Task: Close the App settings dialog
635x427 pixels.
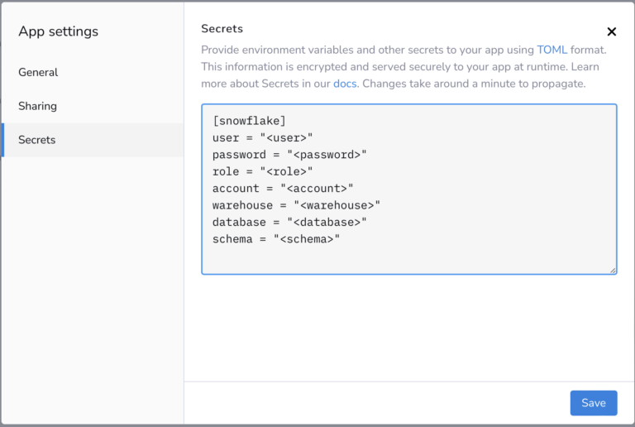Action: pos(612,32)
